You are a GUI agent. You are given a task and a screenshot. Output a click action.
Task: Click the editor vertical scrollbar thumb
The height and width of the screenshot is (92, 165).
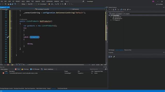click(x=106, y=32)
